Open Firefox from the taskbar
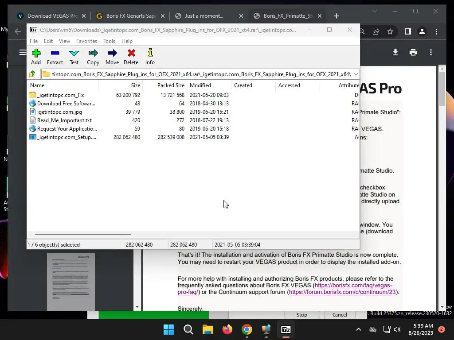This screenshot has width=454, height=340. (227, 329)
